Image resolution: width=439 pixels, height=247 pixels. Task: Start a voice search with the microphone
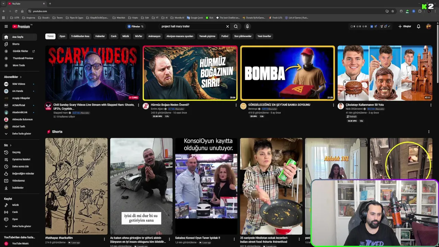point(247,26)
